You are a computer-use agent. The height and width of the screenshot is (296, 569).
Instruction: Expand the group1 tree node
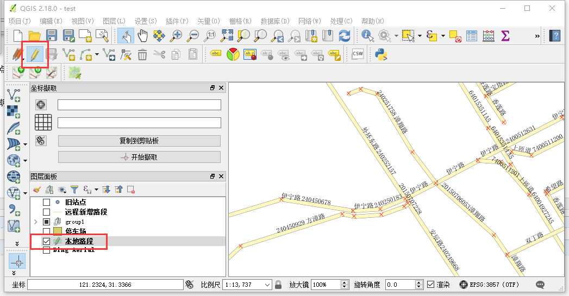pyautogui.click(x=35, y=222)
